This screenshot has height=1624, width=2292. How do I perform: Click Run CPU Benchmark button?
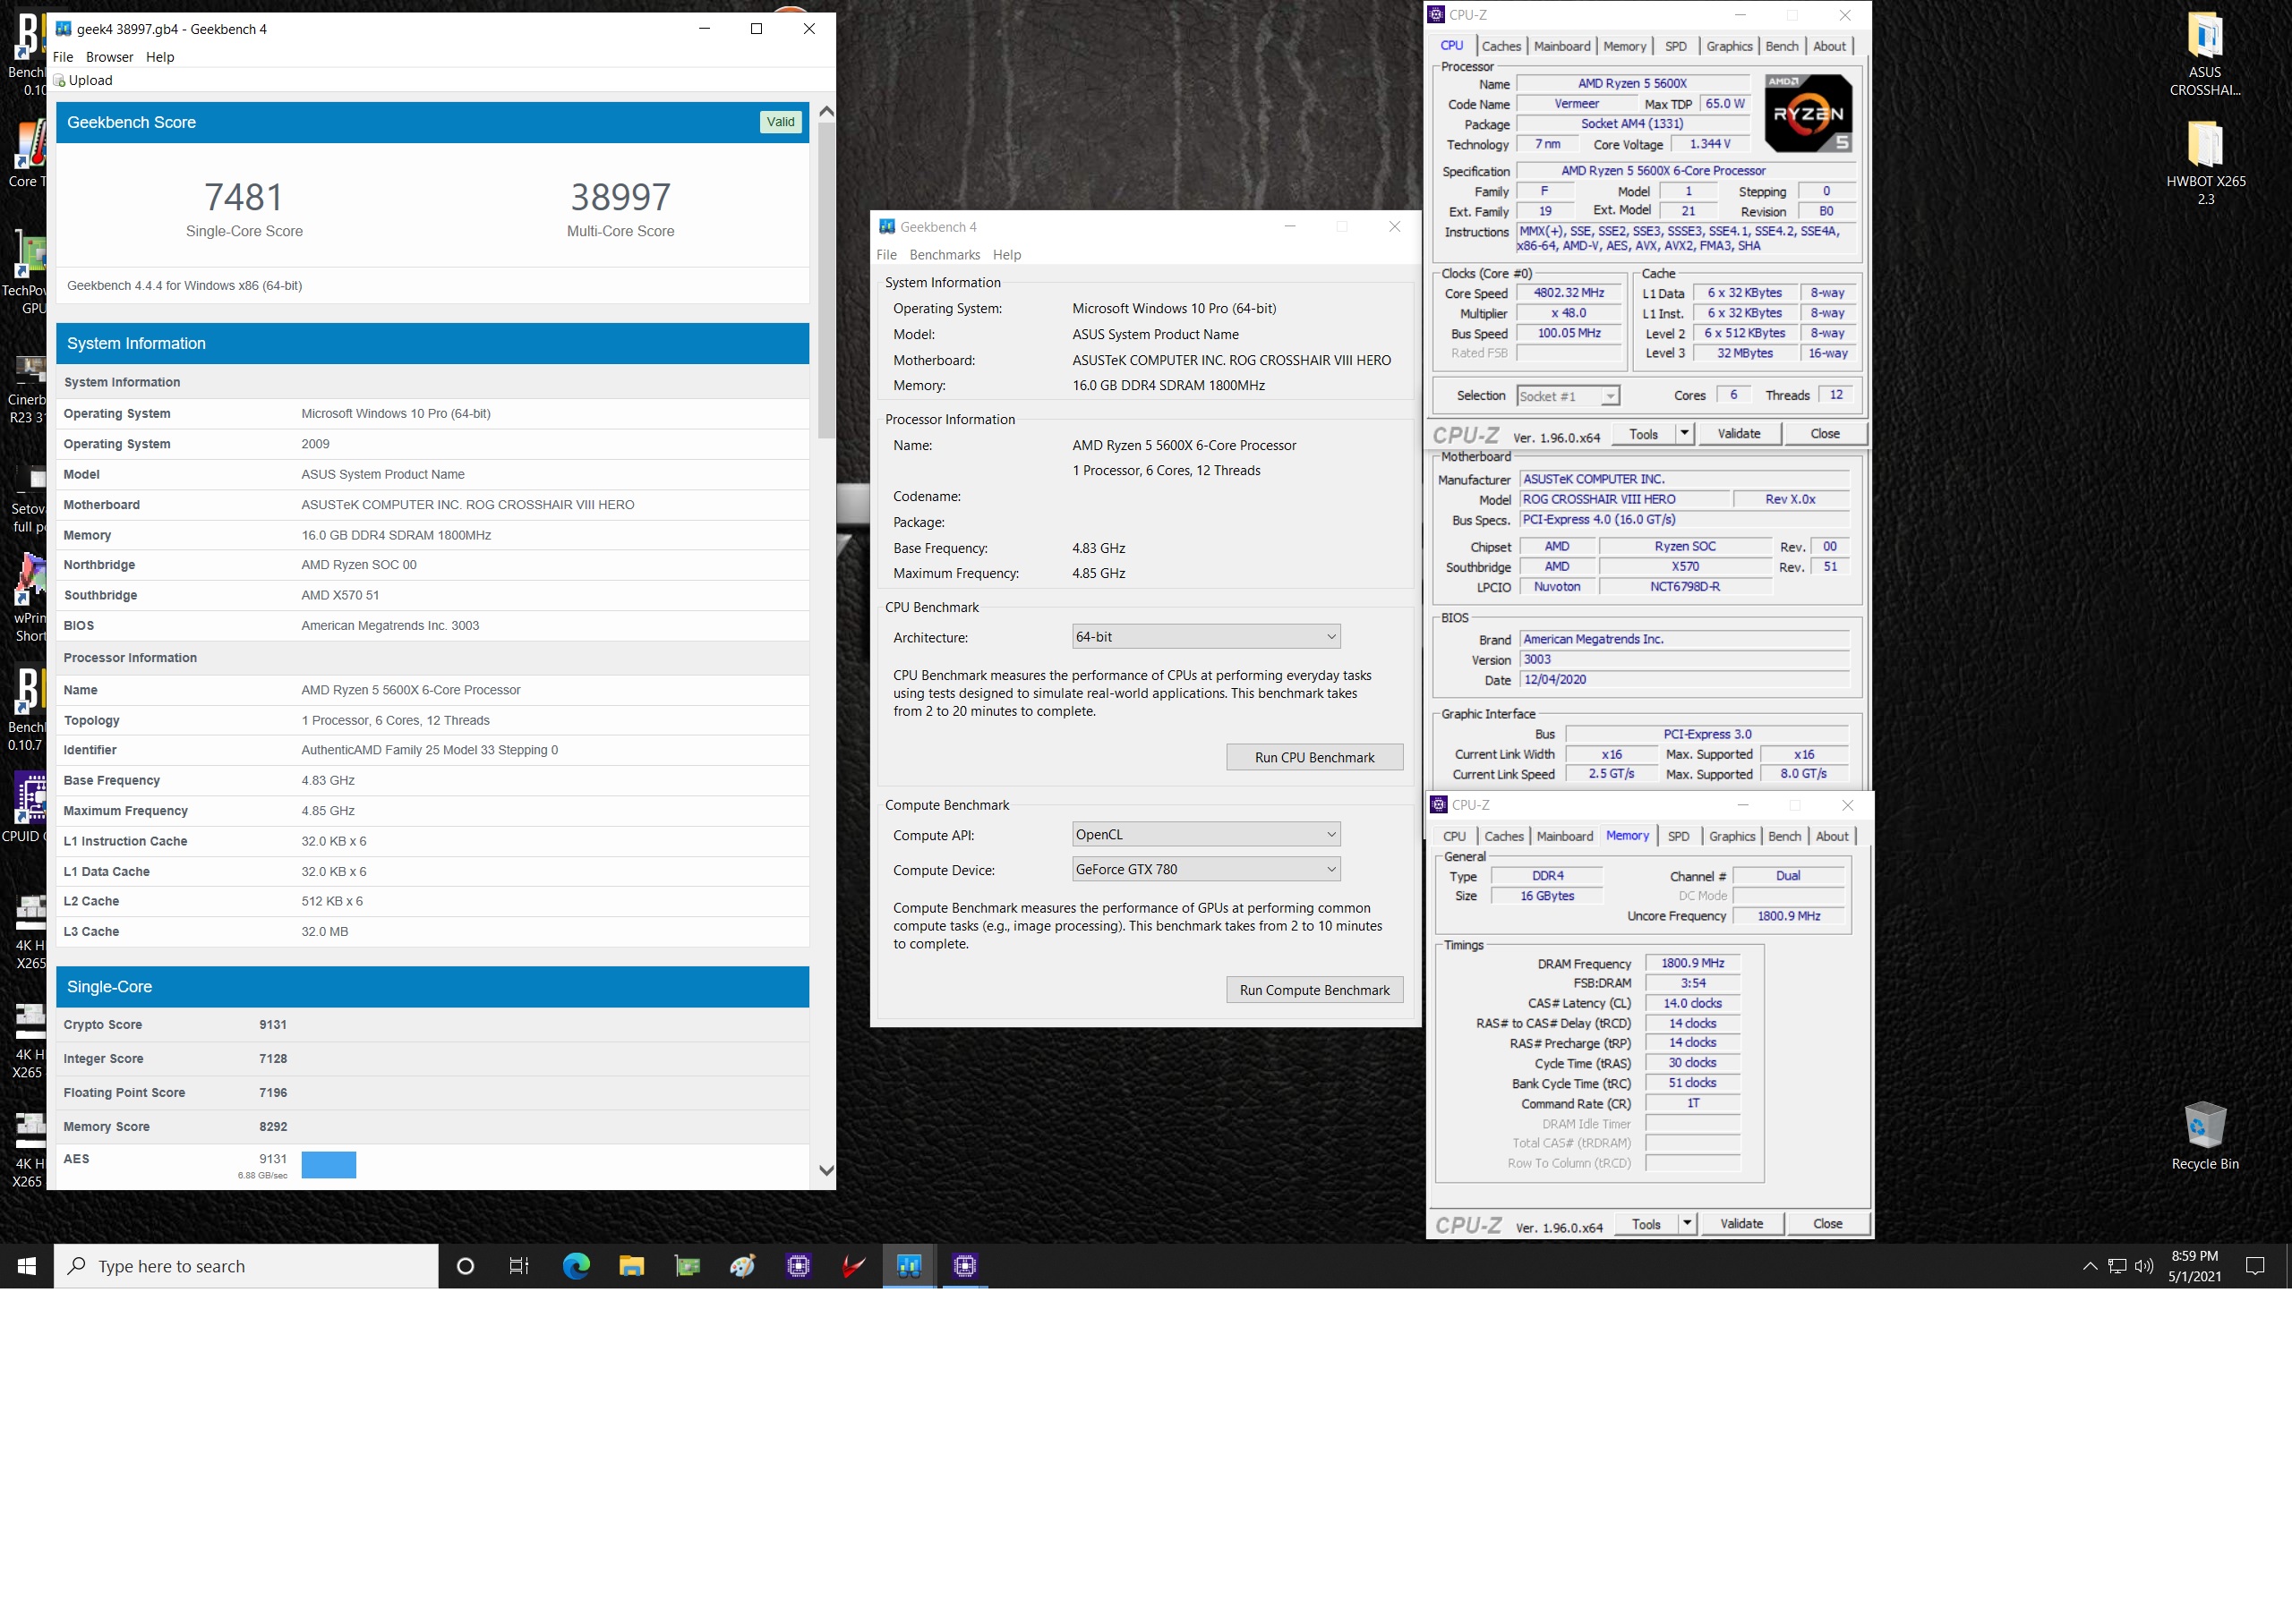pos(1314,758)
